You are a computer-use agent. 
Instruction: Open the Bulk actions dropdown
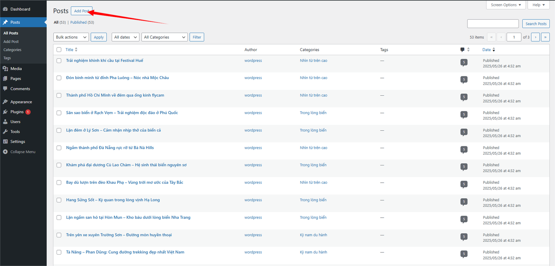tap(71, 37)
